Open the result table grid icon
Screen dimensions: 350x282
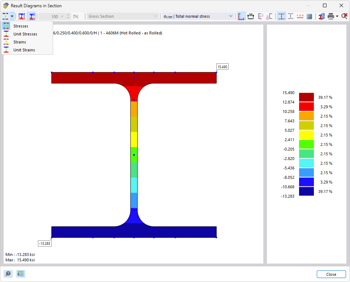point(310,16)
